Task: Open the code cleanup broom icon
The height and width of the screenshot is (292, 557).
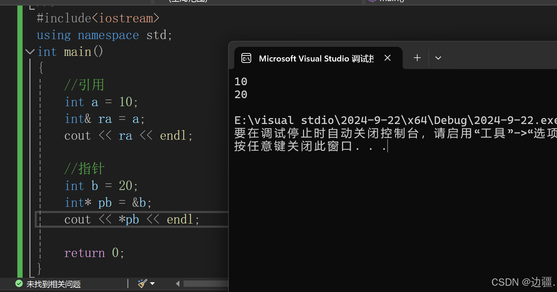Action: pyautogui.click(x=143, y=283)
